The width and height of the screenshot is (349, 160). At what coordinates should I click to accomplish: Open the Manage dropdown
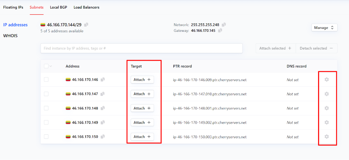(324, 28)
